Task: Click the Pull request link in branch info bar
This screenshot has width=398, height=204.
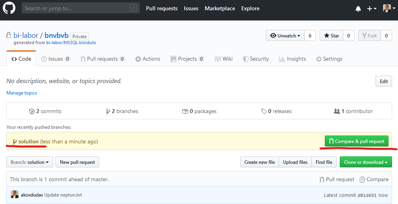Action: pyautogui.click(x=337, y=179)
